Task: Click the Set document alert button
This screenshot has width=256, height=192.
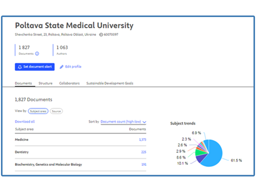Action: click(34, 67)
